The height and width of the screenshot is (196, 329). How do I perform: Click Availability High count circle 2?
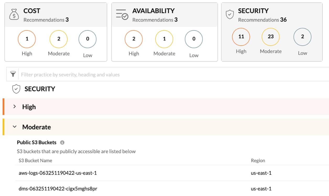click(x=134, y=39)
